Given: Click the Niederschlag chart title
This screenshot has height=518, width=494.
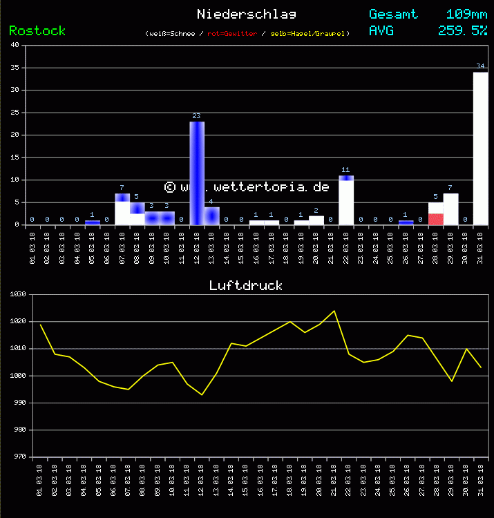Looking at the screenshot, I should coord(247,14).
